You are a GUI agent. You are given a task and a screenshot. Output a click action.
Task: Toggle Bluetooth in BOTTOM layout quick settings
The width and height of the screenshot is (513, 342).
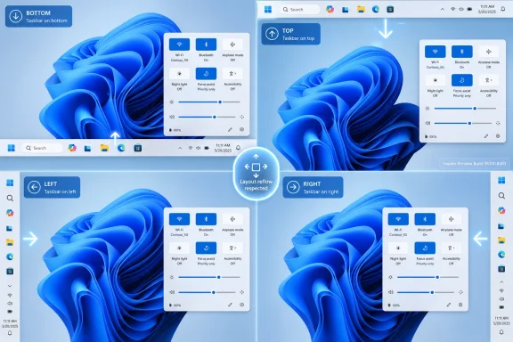click(206, 45)
